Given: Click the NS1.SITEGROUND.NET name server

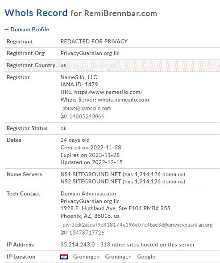Looking at the screenshot, I should pyautogui.click(x=91, y=174).
